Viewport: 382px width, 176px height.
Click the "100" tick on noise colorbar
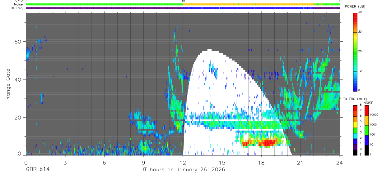tap(372, 135)
